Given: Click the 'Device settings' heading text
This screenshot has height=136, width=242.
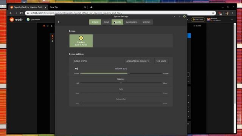Looking at the screenshot, I should (76, 54).
